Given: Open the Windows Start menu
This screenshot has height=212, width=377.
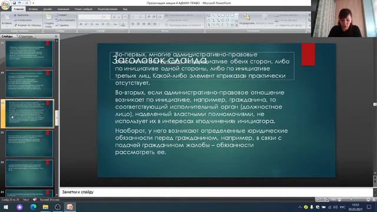Looking at the screenshot, I should click(6, 207).
